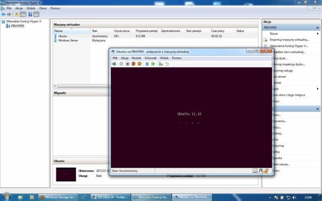The height and width of the screenshot is (201, 322).
Task: Click the keyboard icon in VM status bar
Action: [x=255, y=171]
